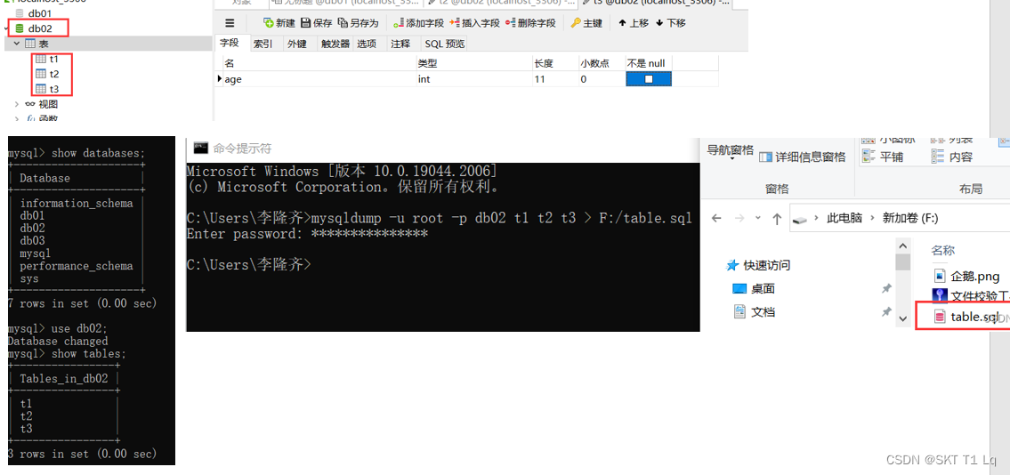This screenshot has height=475, width=1010.
Task: Click the 名 column header
Action: (x=319, y=63)
